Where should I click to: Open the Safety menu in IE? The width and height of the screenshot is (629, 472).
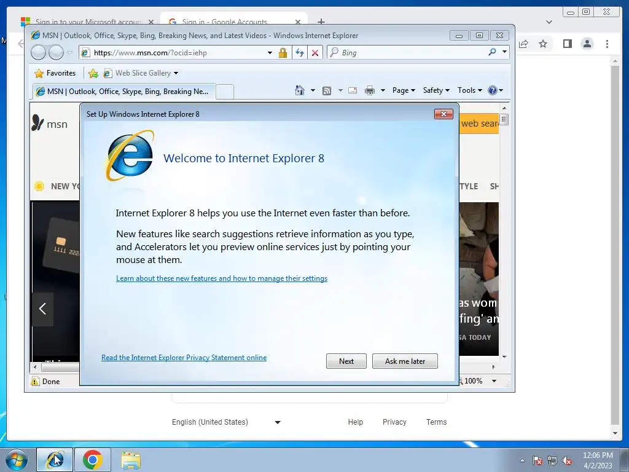click(436, 90)
